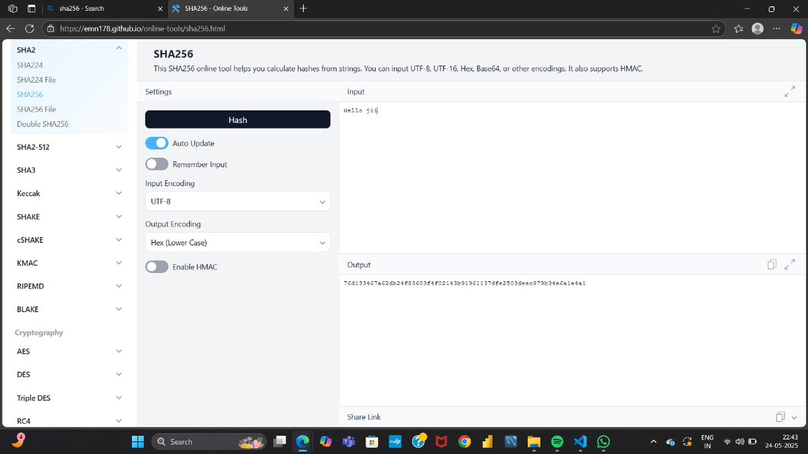Image resolution: width=808 pixels, height=454 pixels.
Task: Click the Hash button
Action: pyautogui.click(x=238, y=120)
